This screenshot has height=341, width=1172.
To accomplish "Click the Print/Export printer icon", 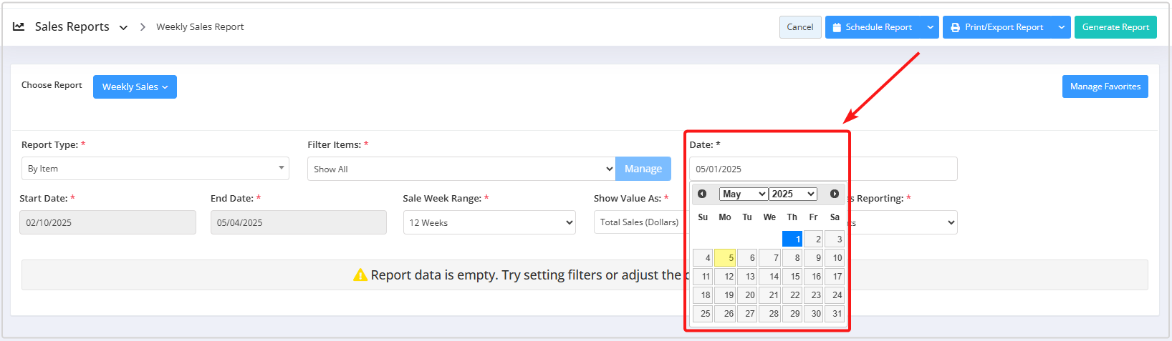I will (955, 27).
